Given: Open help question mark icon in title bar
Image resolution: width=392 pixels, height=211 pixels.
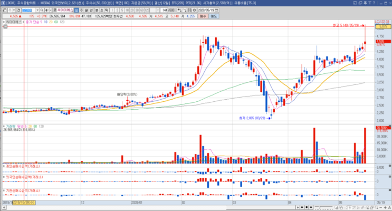Looking at the screenshot, I should point(374,3).
